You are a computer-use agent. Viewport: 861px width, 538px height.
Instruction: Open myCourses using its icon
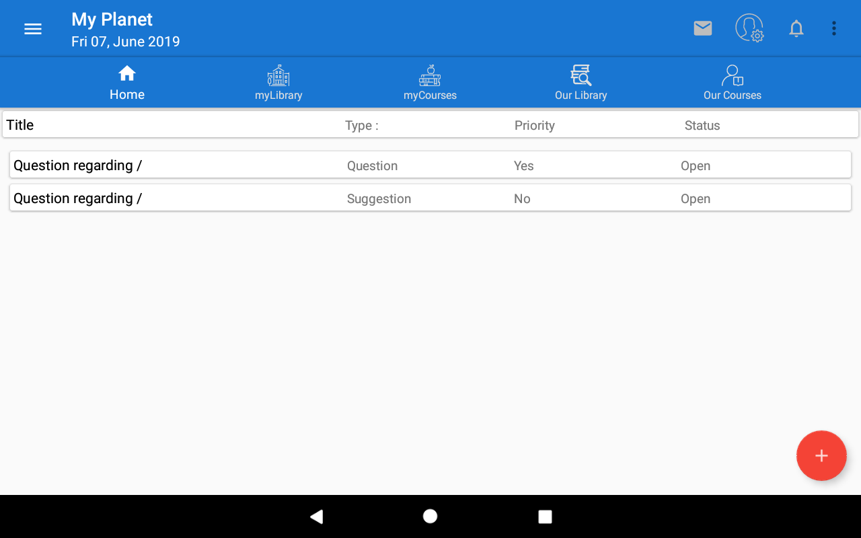pyautogui.click(x=430, y=75)
